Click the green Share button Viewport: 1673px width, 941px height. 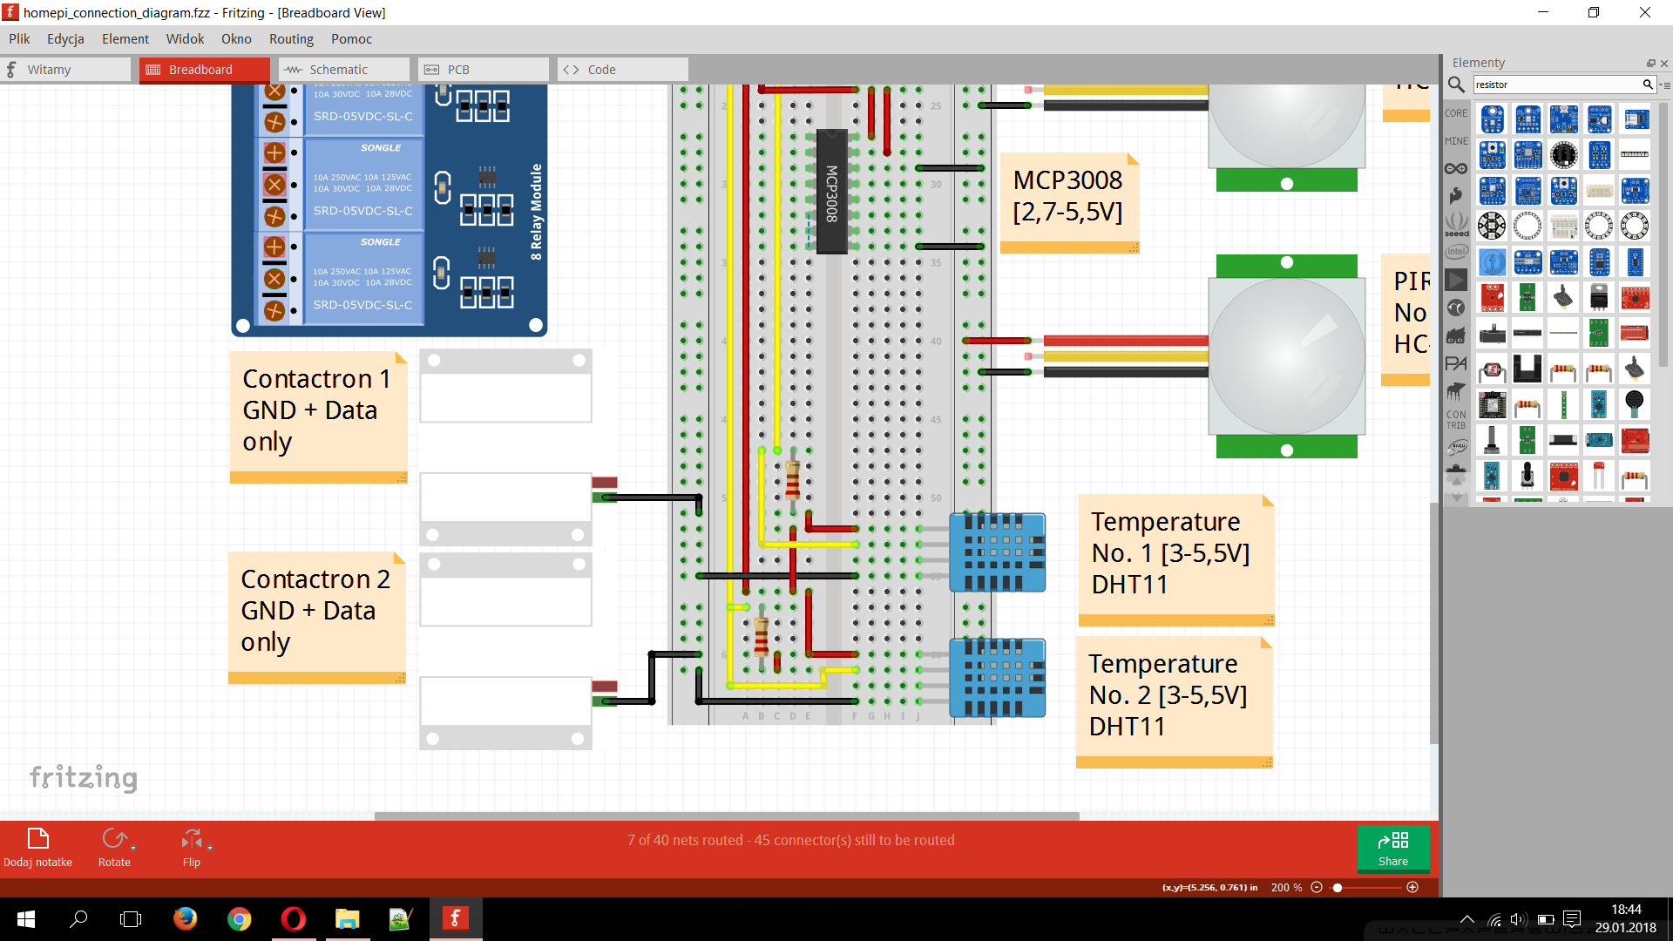[x=1392, y=849]
